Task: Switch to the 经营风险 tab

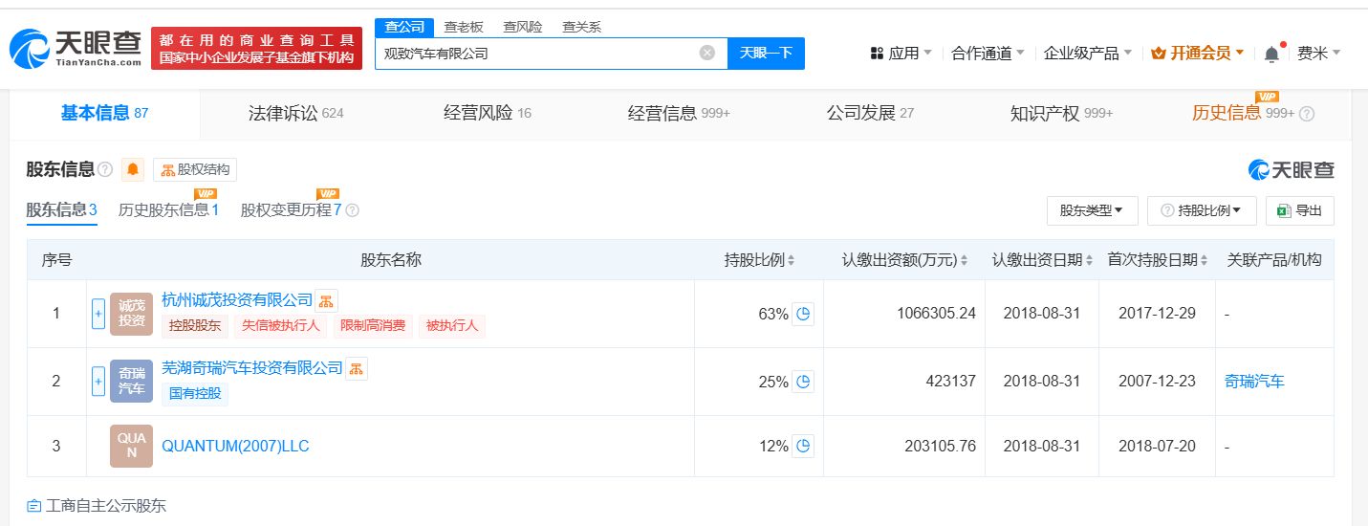Action: point(487,114)
